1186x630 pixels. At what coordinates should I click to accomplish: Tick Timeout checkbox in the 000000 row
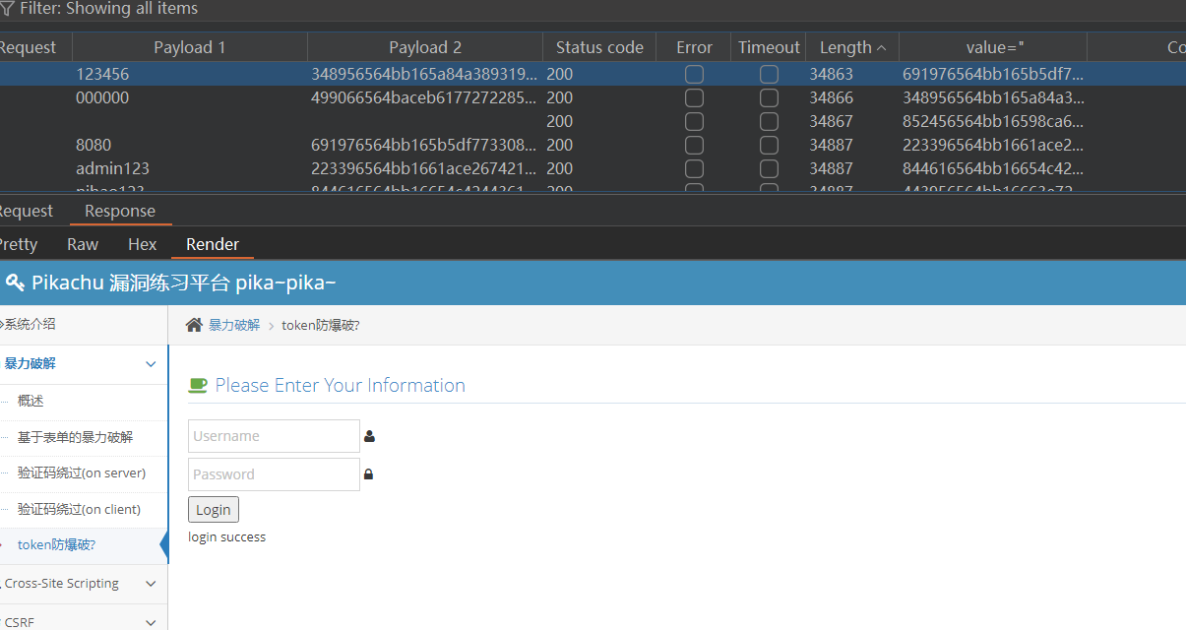coord(769,97)
